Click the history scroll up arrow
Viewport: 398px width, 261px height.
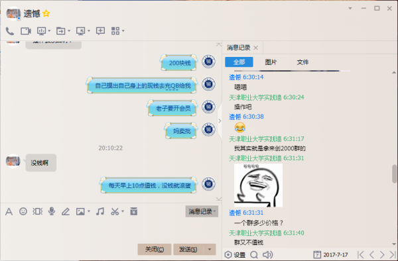(394, 72)
